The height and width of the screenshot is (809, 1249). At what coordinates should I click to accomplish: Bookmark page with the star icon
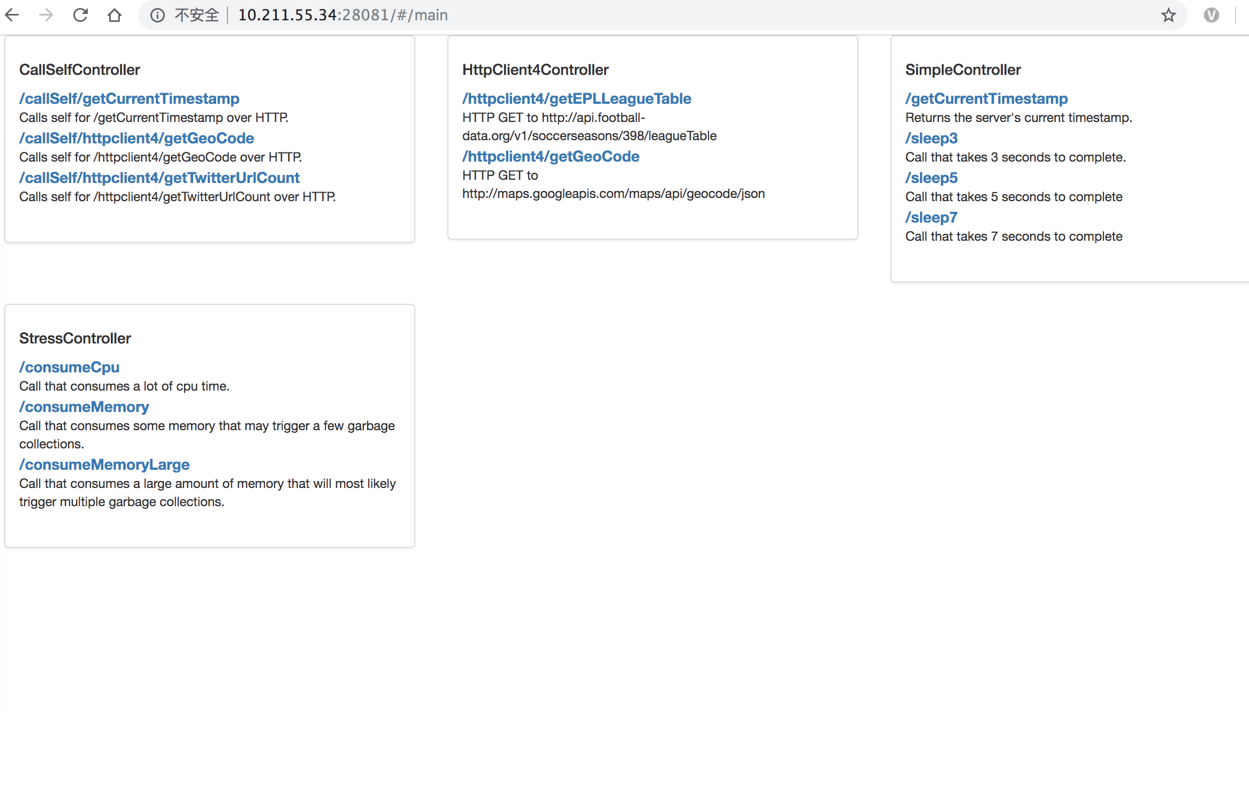pos(1168,15)
